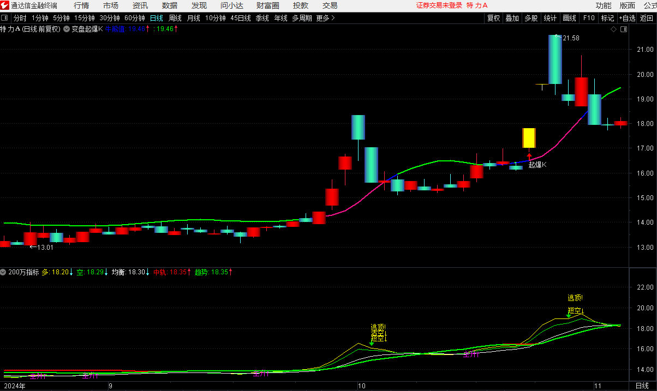This screenshot has width=657, height=391.
Task: Open the 功能 menu
Action: 604,5
